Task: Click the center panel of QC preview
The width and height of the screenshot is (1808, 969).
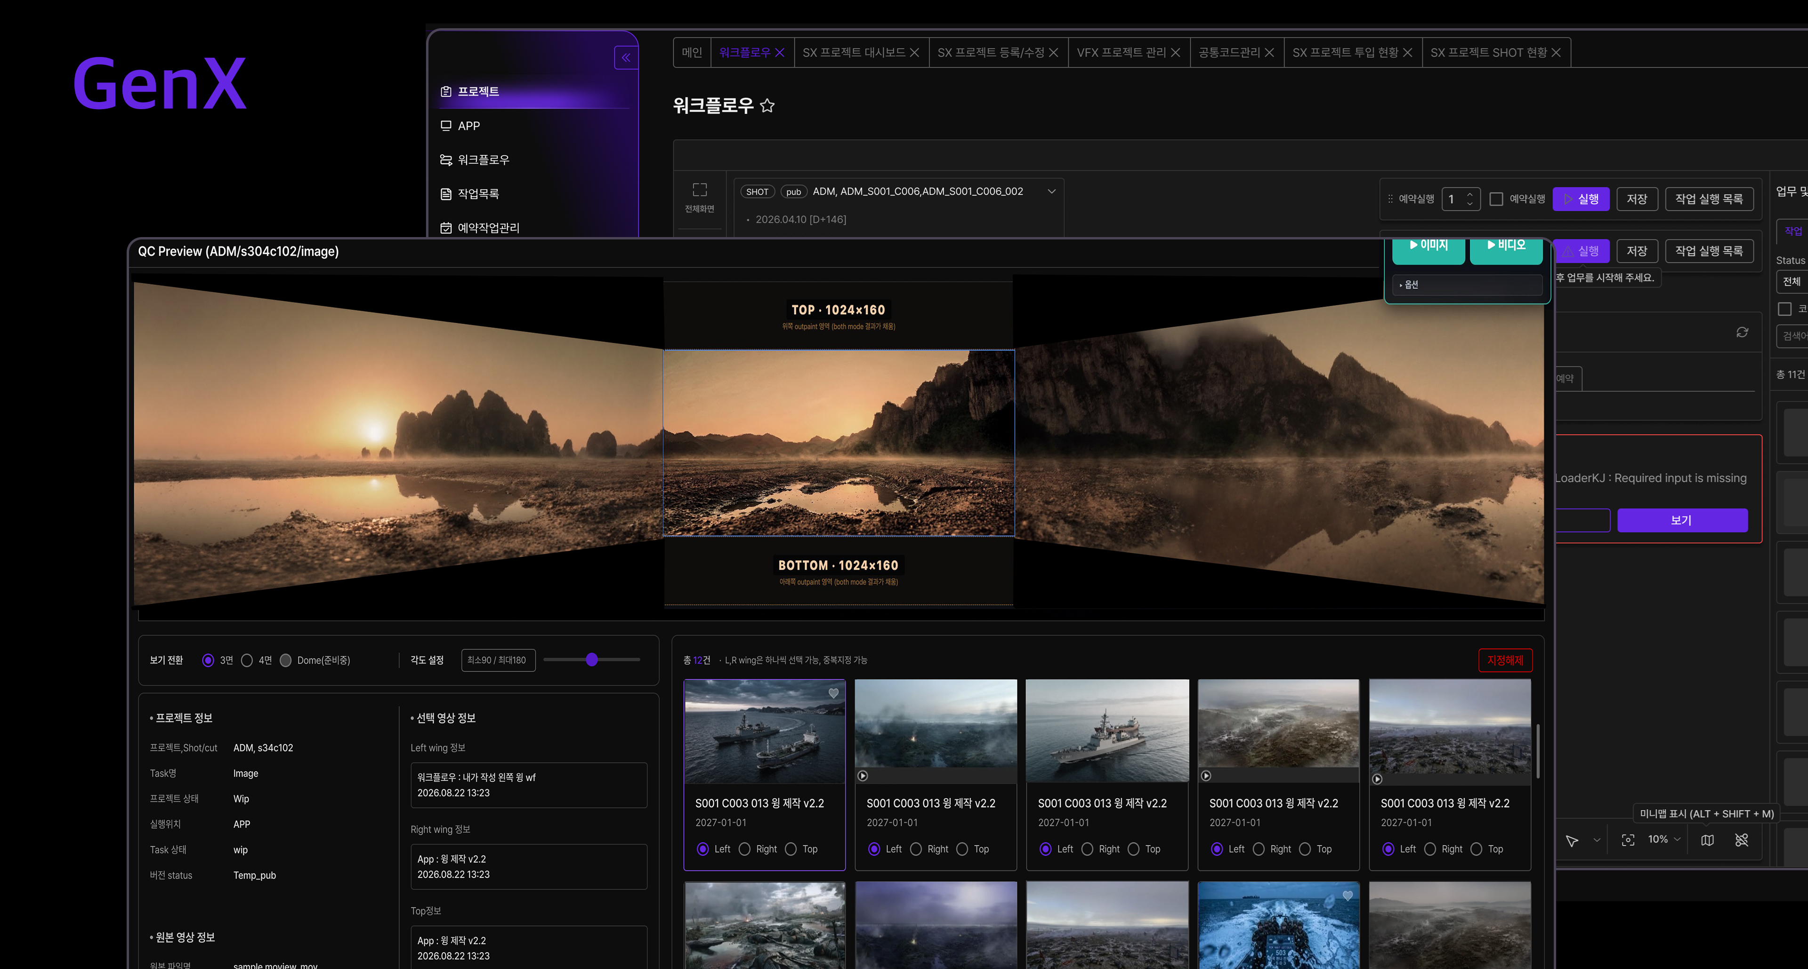Action: (839, 443)
